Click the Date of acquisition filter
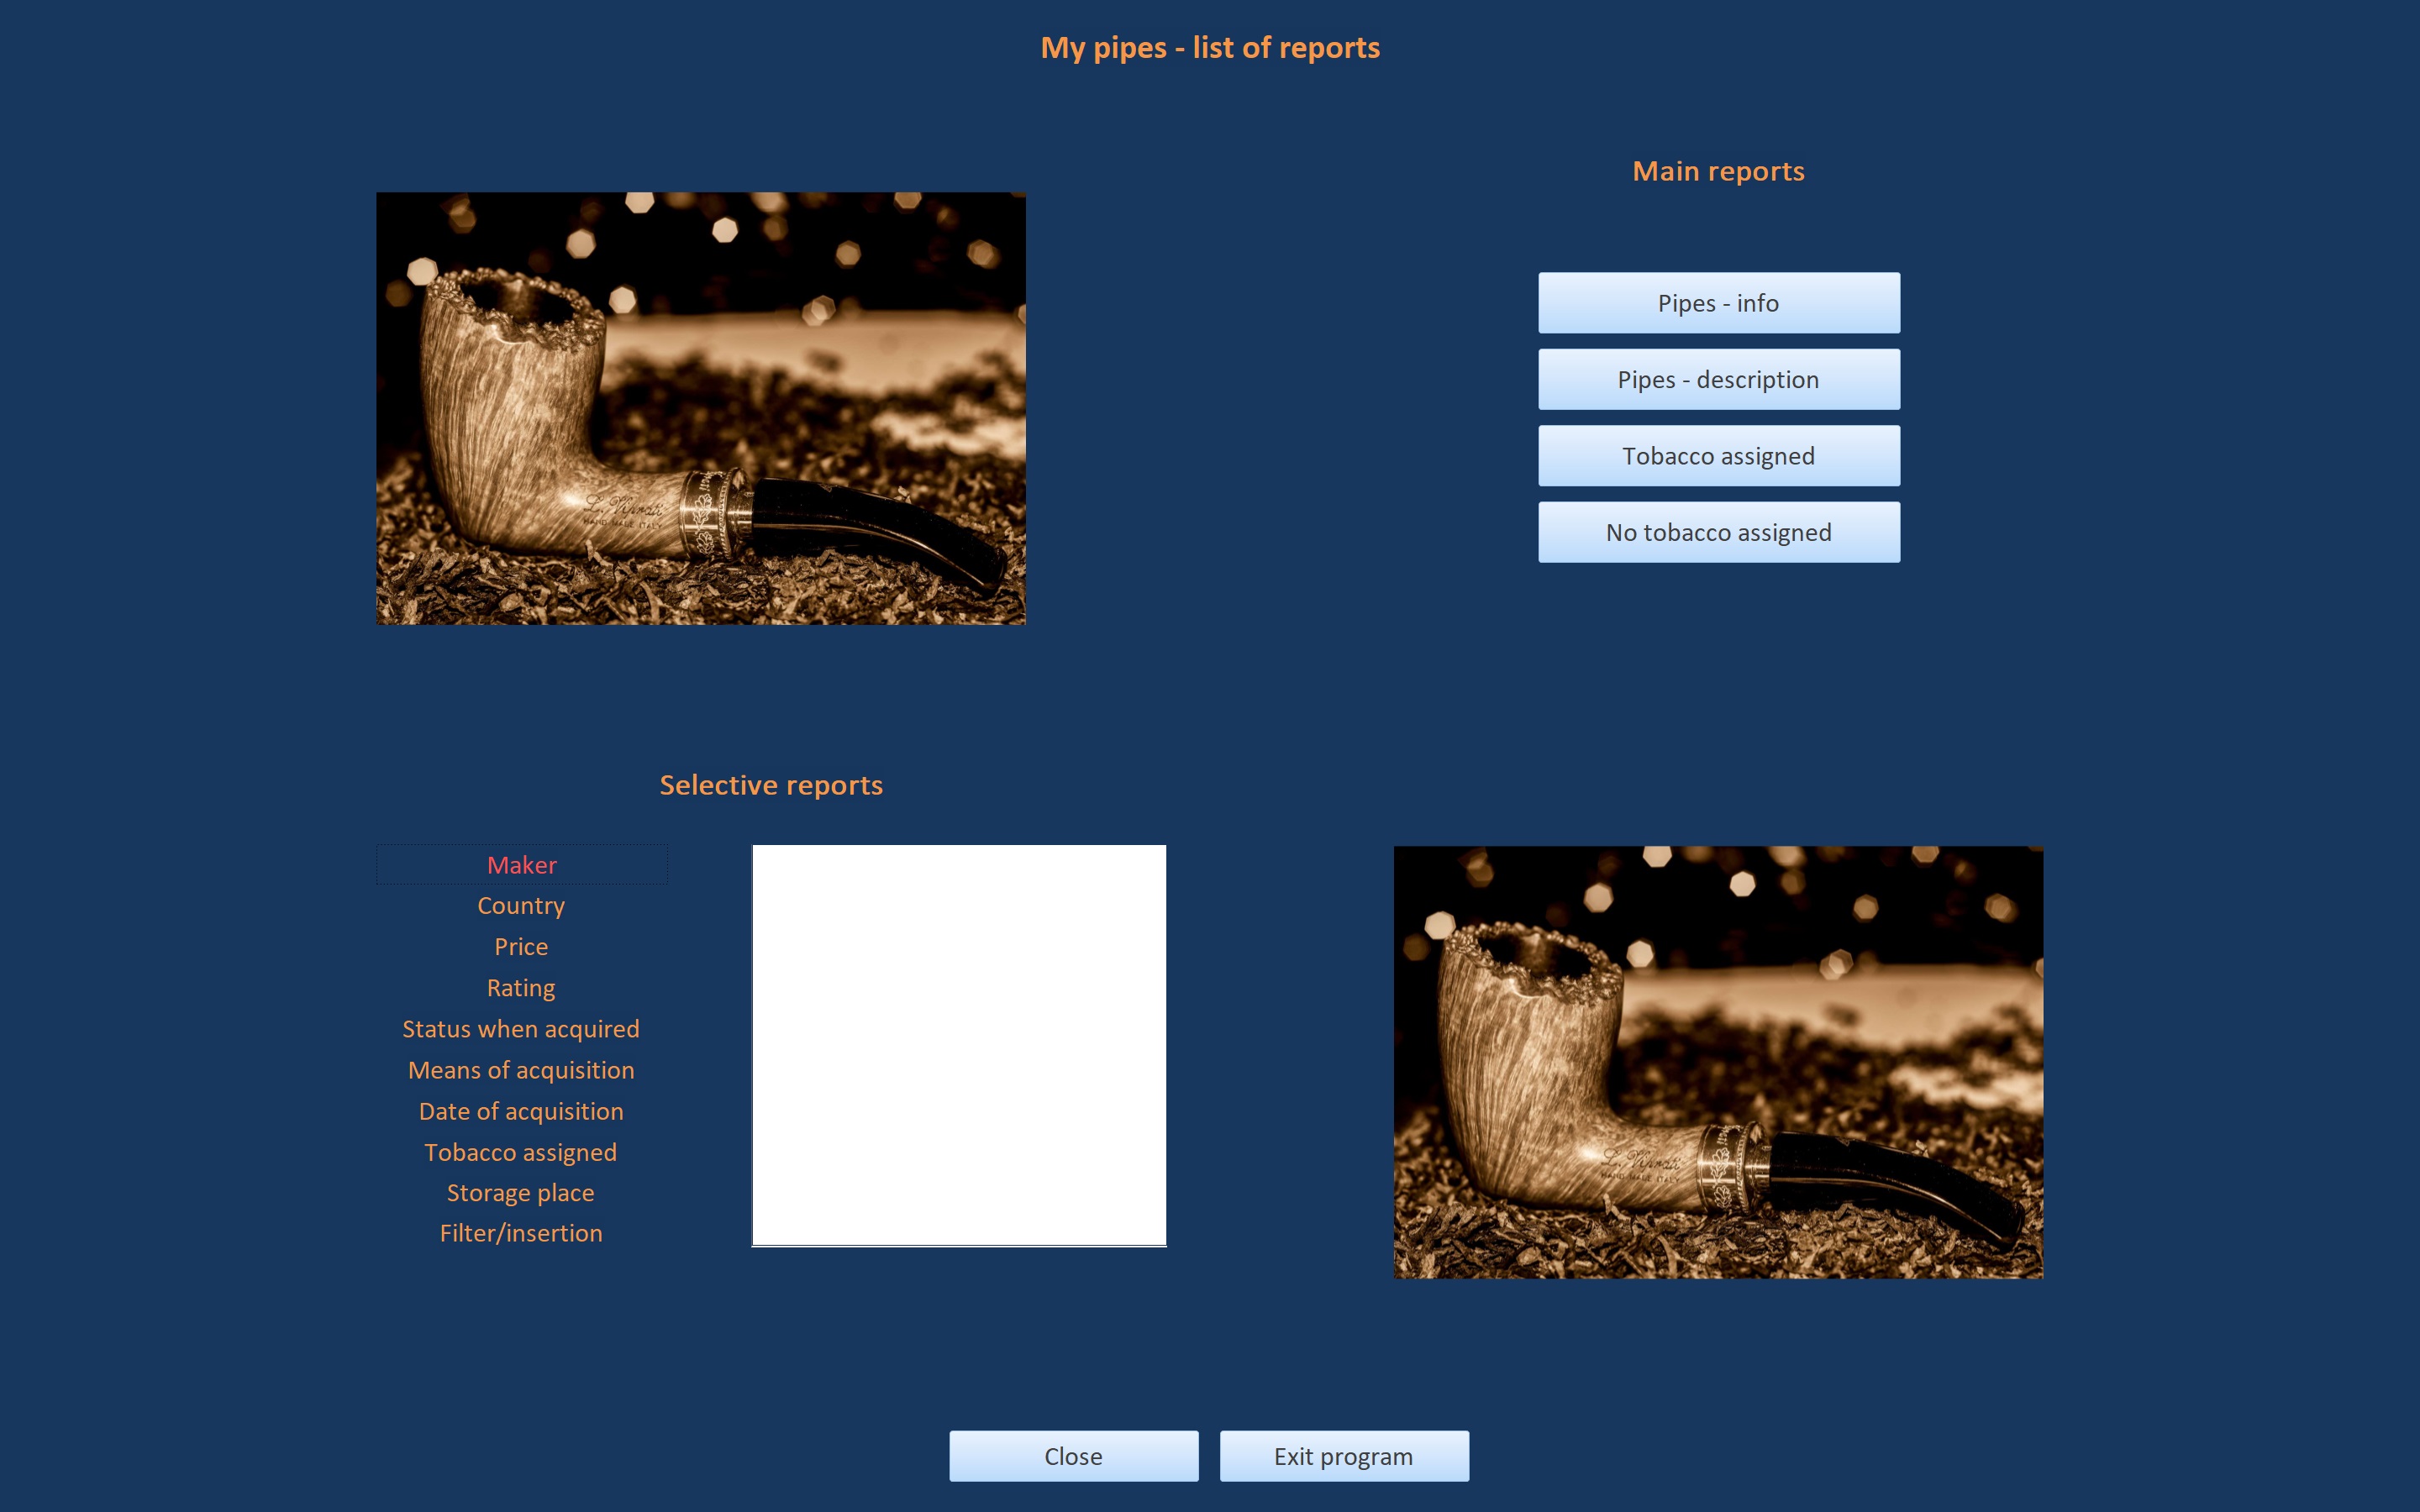This screenshot has height=1512, width=2420. point(519,1110)
